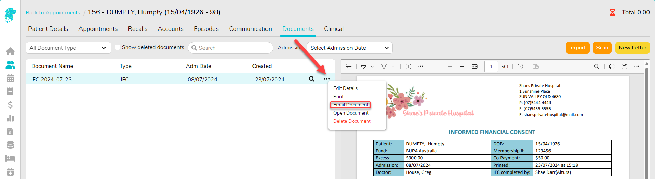Screen dimensions: 655x179
Task: Click the red hourglass icon near Total
Action: pyautogui.click(x=613, y=12)
